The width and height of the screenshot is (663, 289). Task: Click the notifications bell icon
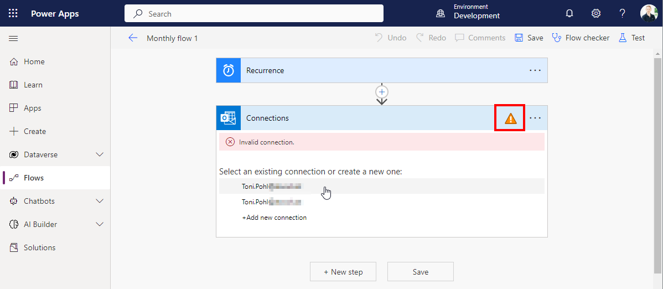pos(569,13)
